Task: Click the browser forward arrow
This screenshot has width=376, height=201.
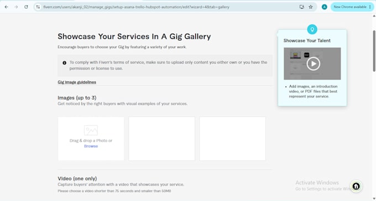Action: [16, 7]
